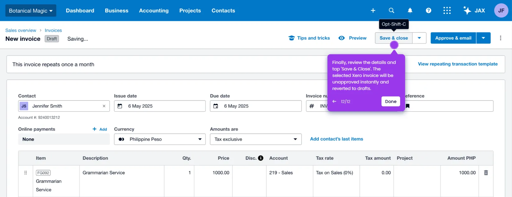This screenshot has width=512, height=197.
Task: Open the Contacts menu
Action: click(x=223, y=11)
